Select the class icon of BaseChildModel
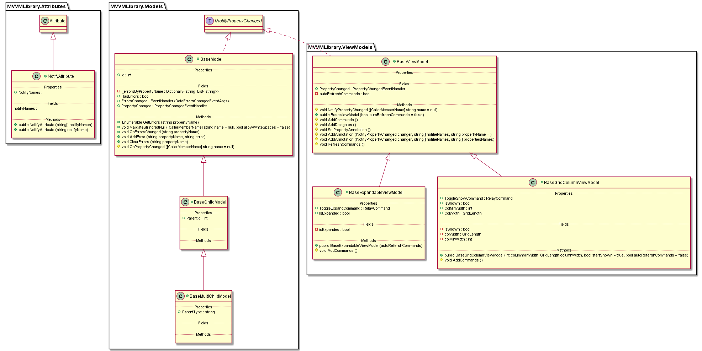 pos(185,202)
